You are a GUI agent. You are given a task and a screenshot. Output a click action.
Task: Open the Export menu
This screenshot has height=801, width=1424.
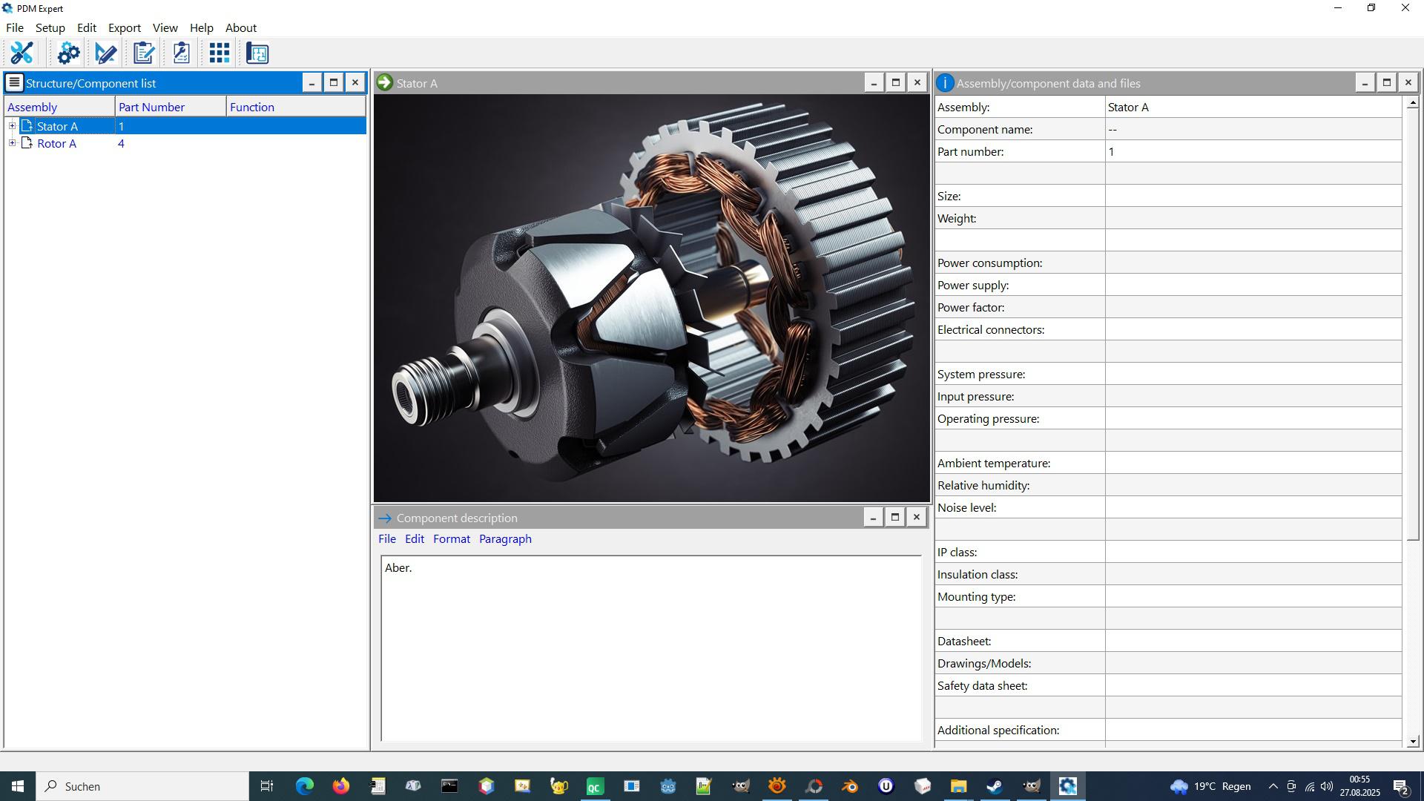pyautogui.click(x=124, y=28)
